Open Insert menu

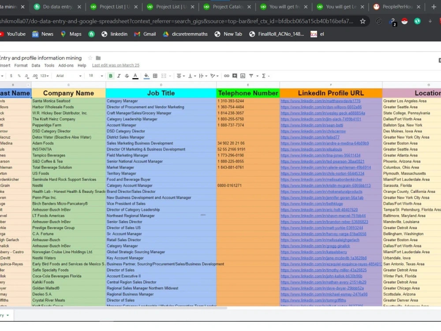(5, 65)
